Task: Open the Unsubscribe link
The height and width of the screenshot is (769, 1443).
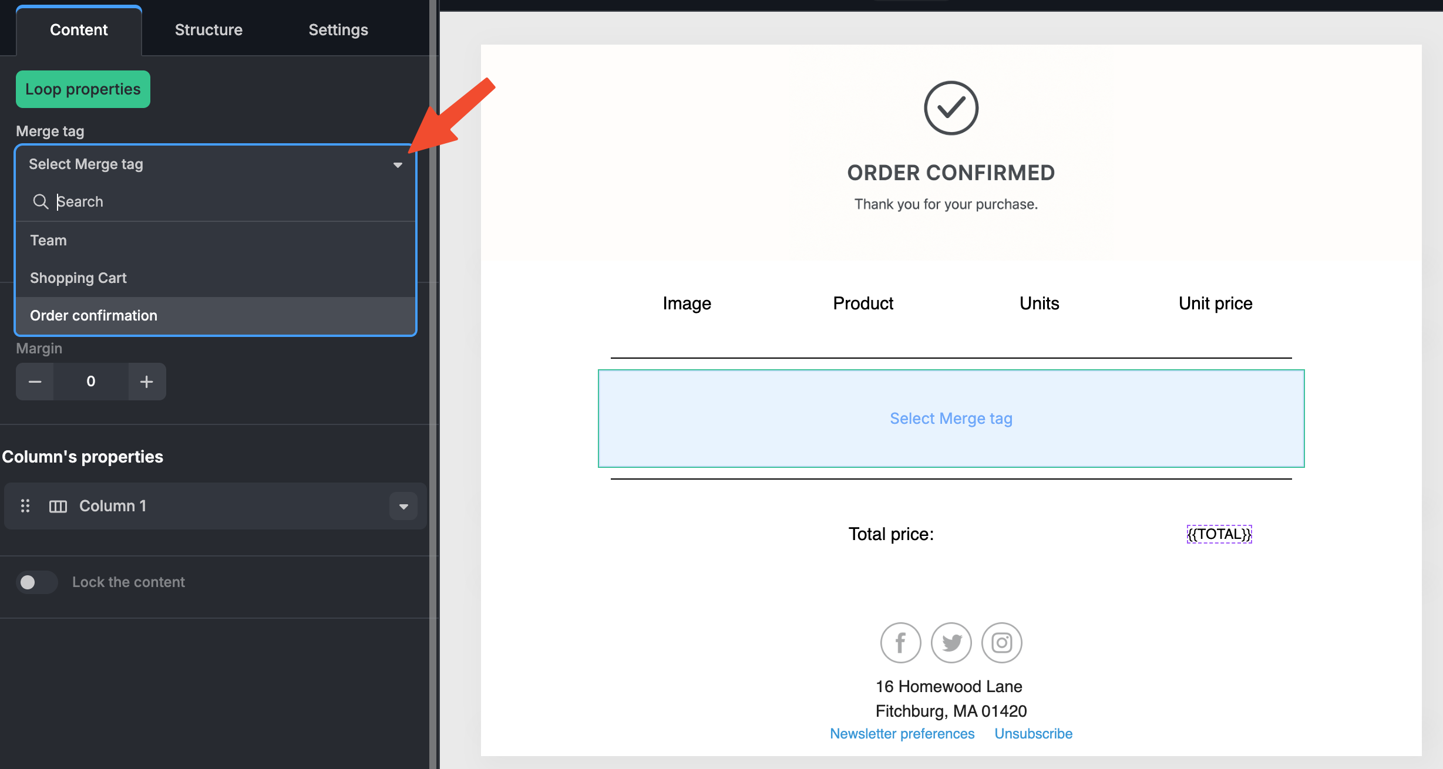Action: 1033,734
